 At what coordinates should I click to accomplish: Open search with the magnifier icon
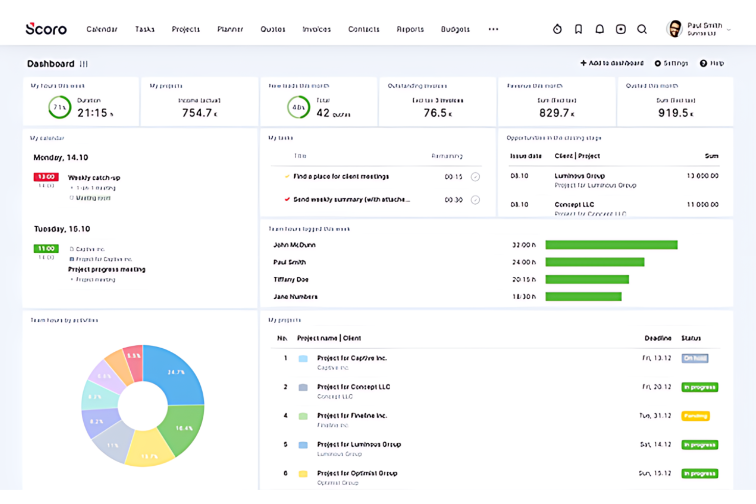[x=642, y=29]
